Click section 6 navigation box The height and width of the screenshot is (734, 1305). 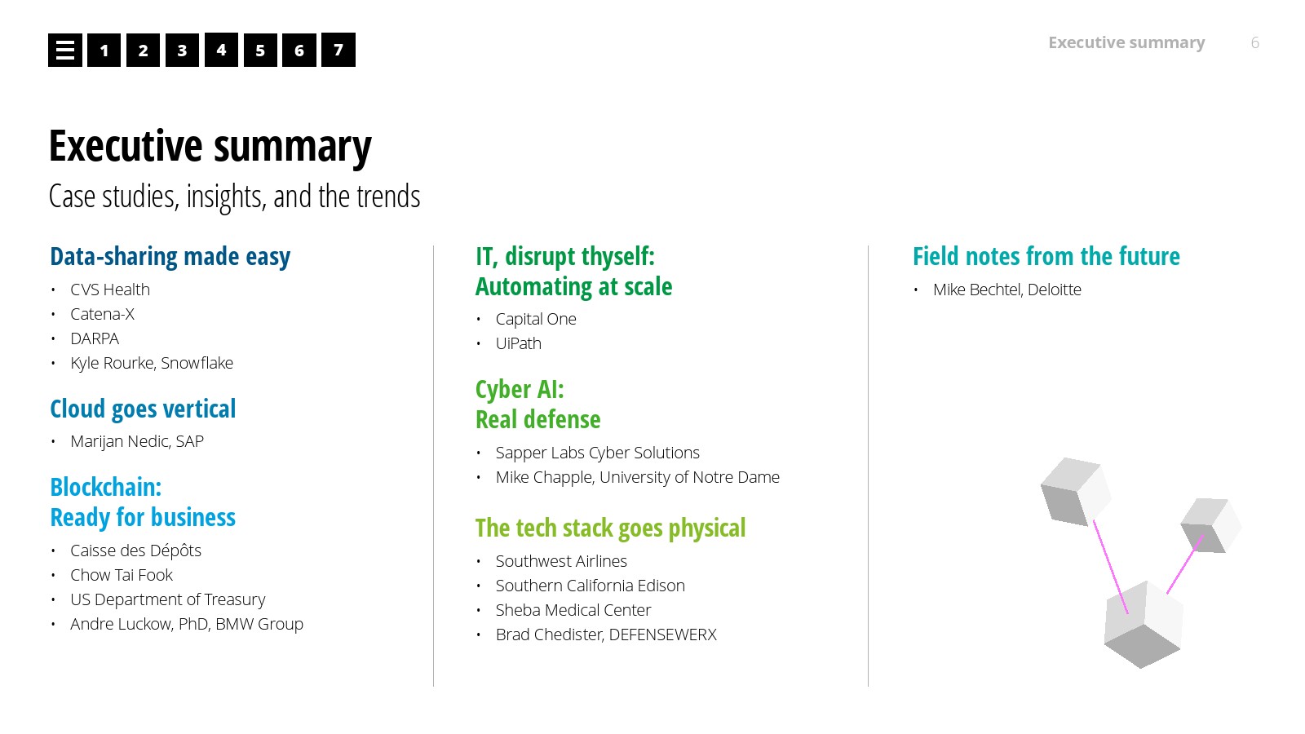299,50
